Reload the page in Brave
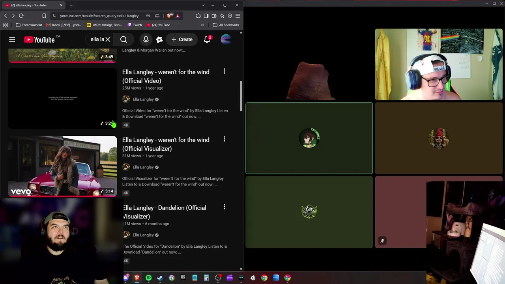The height and width of the screenshot is (284, 505). click(21, 16)
